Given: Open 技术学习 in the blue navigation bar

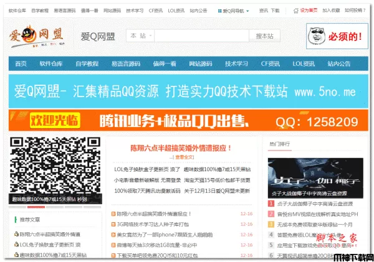Looking at the screenshot, I should click(x=236, y=63).
